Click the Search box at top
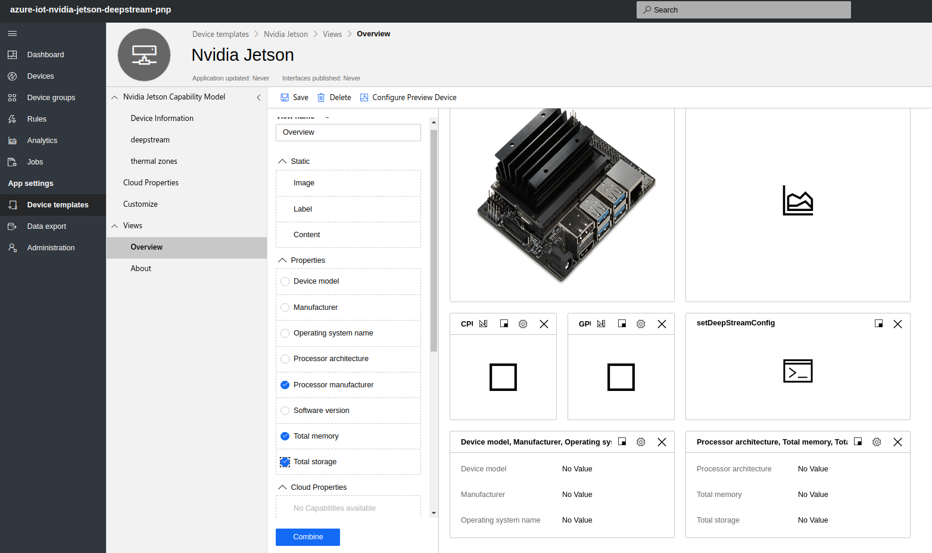This screenshot has width=932, height=553. [743, 10]
